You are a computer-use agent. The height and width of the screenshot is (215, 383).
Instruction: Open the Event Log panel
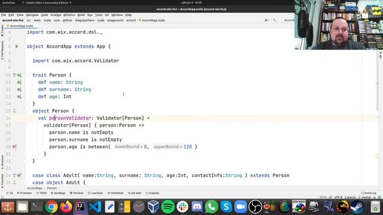[369, 193]
